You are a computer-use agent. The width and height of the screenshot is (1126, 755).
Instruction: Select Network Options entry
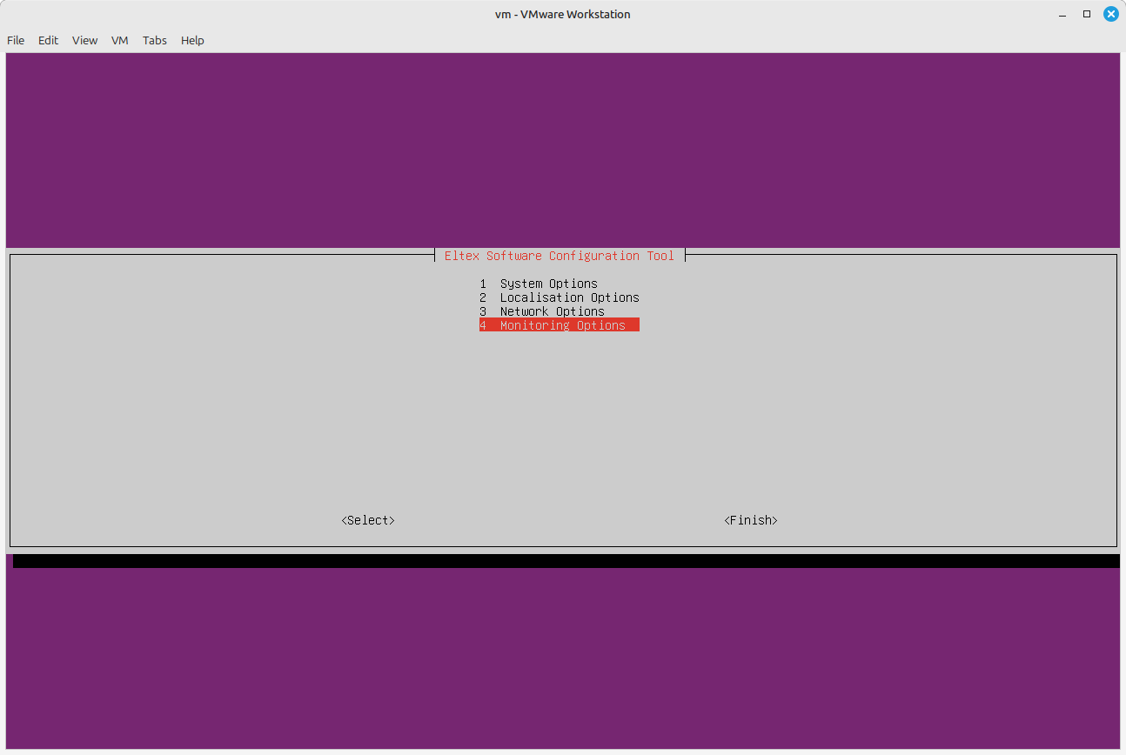542,311
